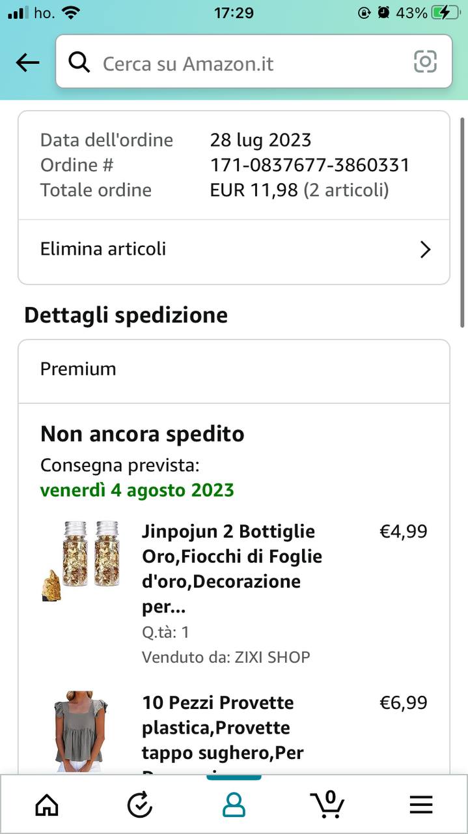
Task: Tap the Cerca su Amazon.it search field
Action: (x=247, y=63)
